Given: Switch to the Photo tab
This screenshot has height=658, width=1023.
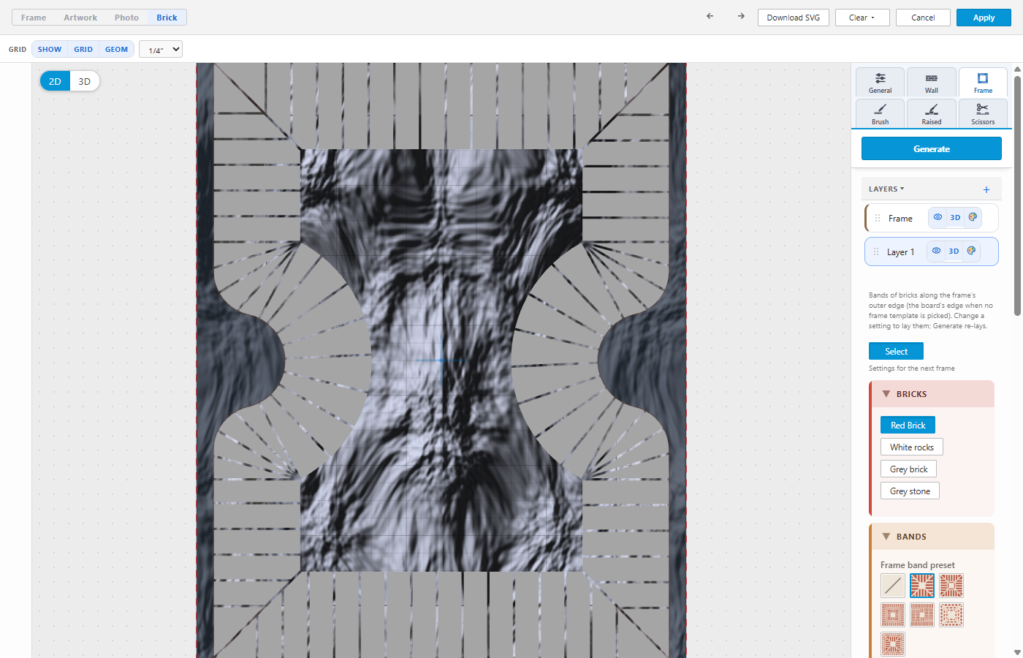Looking at the screenshot, I should pos(126,18).
